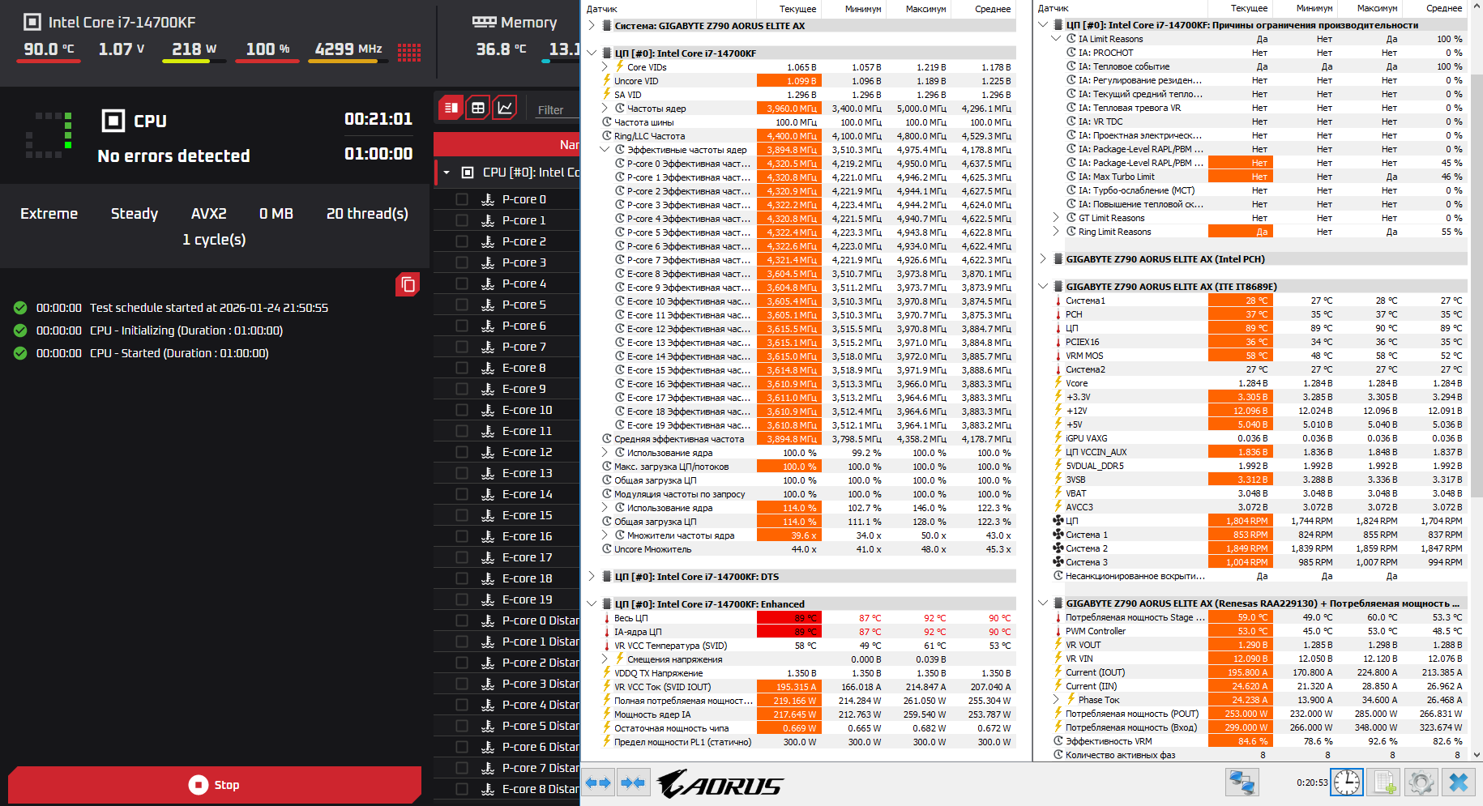Click the 'Частота шины' clock icon
The image size is (1483, 806).
pyautogui.click(x=606, y=122)
